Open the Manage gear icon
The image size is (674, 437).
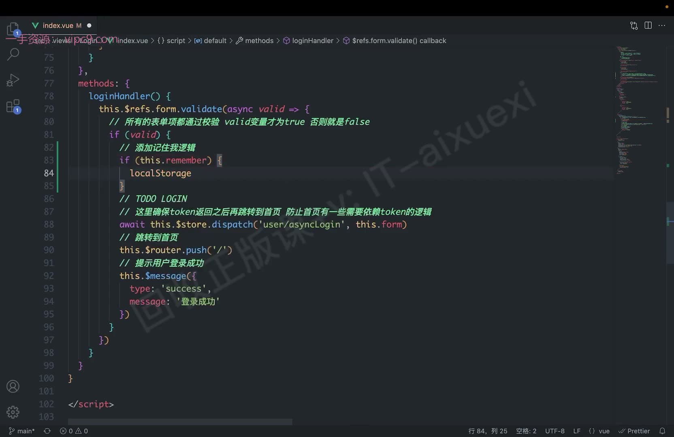click(13, 412)
